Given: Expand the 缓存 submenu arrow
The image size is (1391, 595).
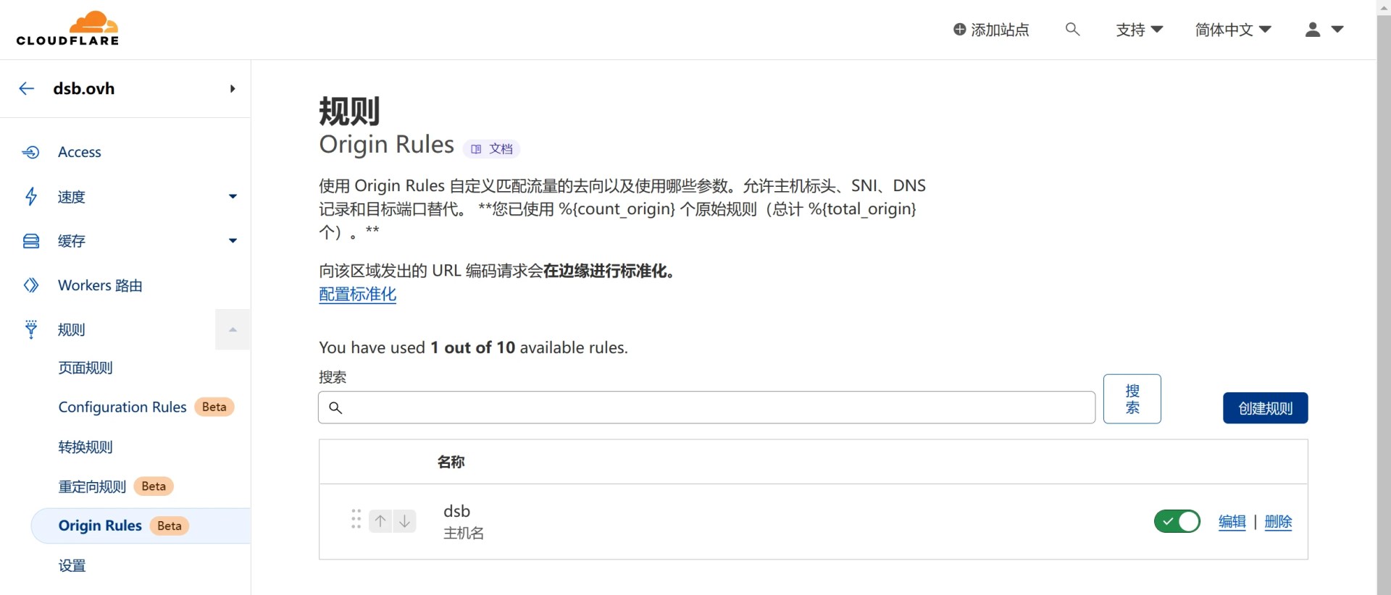Looking at the screenshot, I should pyautogui.click(x=233, y=241).
